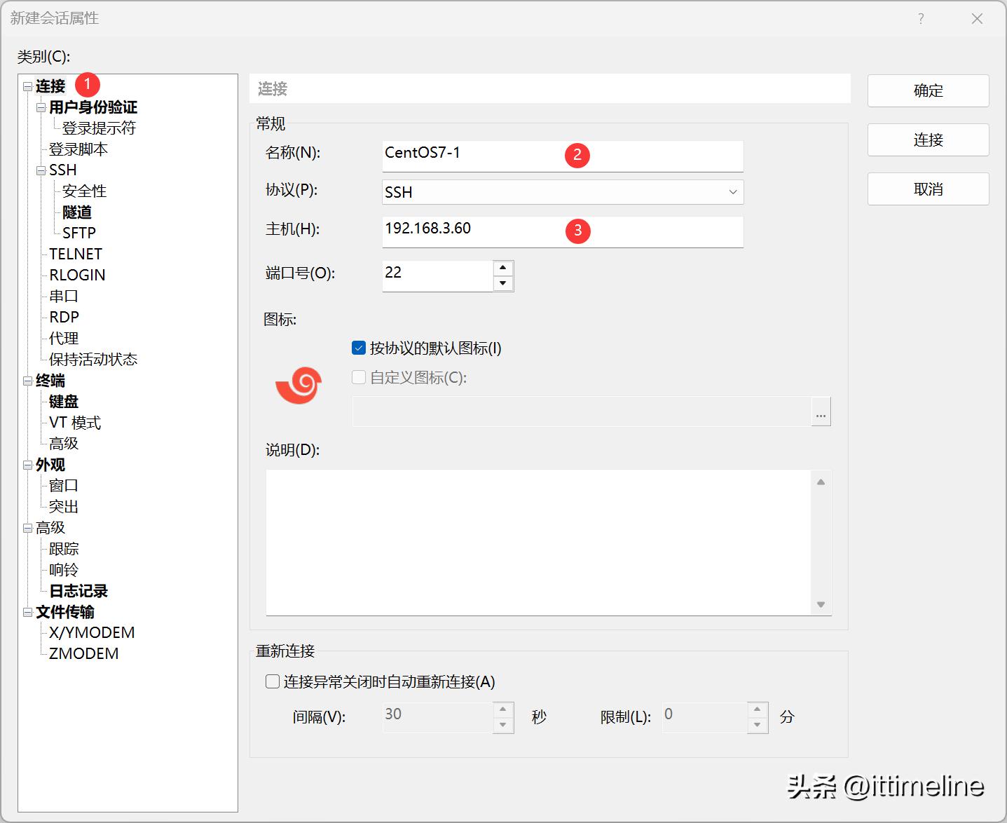Click the red swirl protocol icon
This screenshot has height=823, width=1007.
[x=299, y=385]
